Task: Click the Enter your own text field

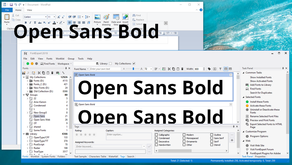Action: tap(105, 69)
